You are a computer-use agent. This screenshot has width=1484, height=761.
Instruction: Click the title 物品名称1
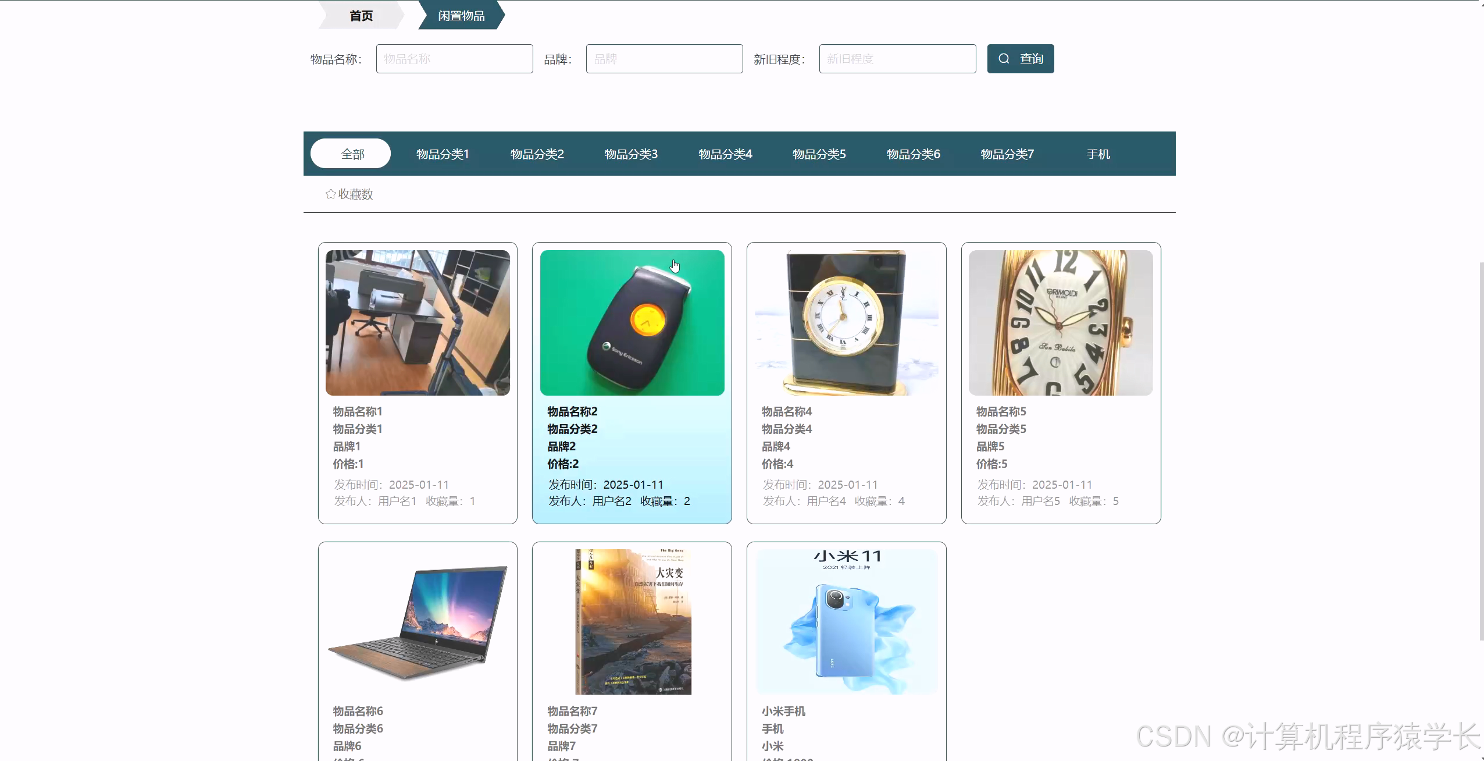tap(358, 411)
